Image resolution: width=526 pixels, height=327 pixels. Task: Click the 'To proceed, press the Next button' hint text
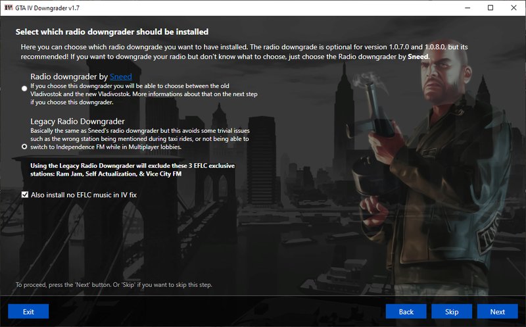pos(114,285)
